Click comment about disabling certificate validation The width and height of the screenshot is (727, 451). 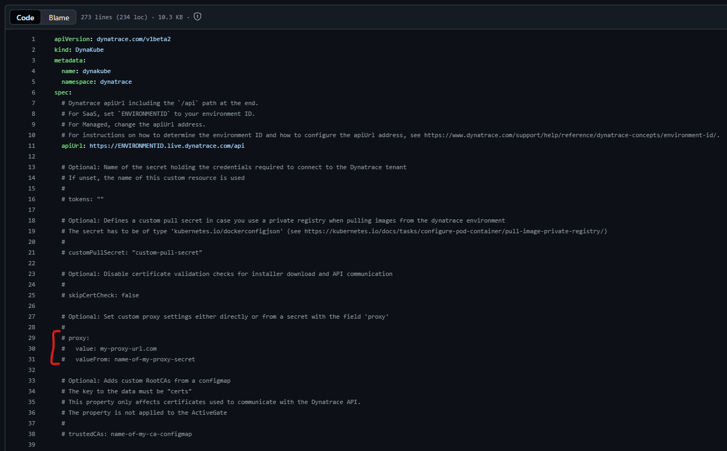(x=227, y=274)
